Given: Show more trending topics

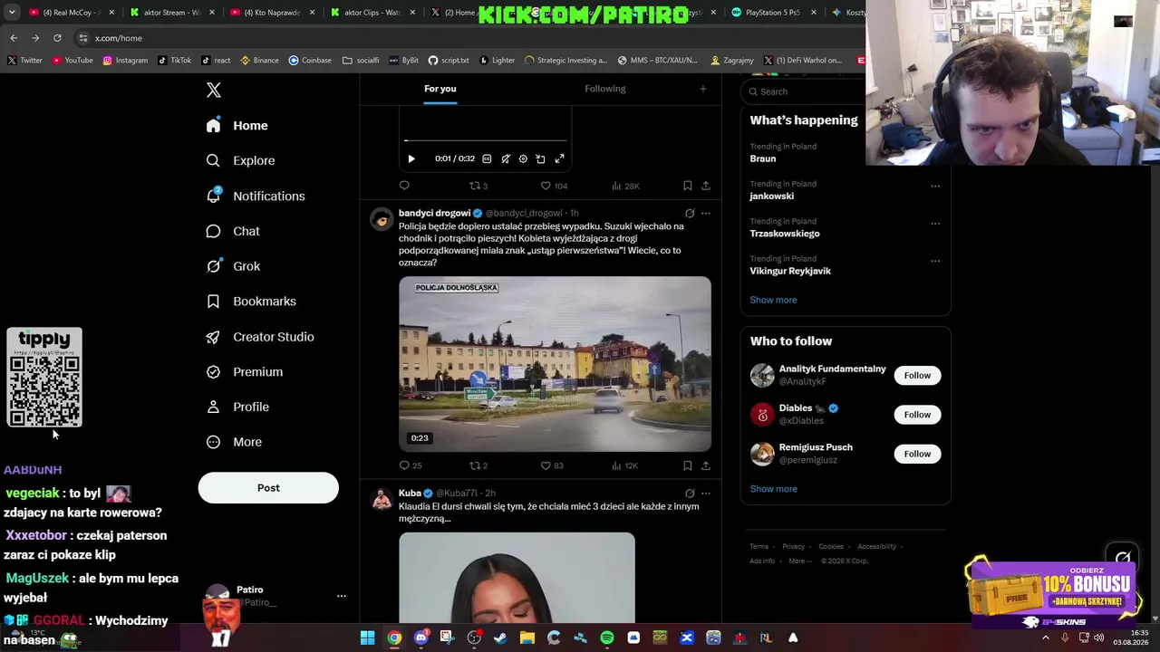Looking at the screenshot, I should (x=774, y=300).
